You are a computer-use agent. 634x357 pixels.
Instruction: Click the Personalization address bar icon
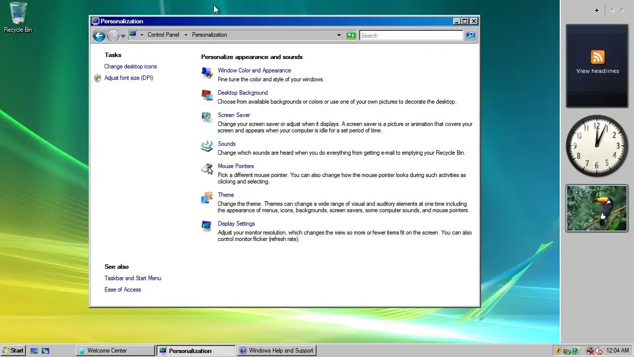[x=133, y=35]
